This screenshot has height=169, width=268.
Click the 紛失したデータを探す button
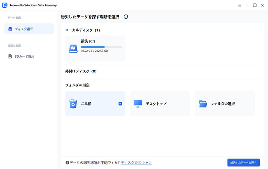point(244,163)
